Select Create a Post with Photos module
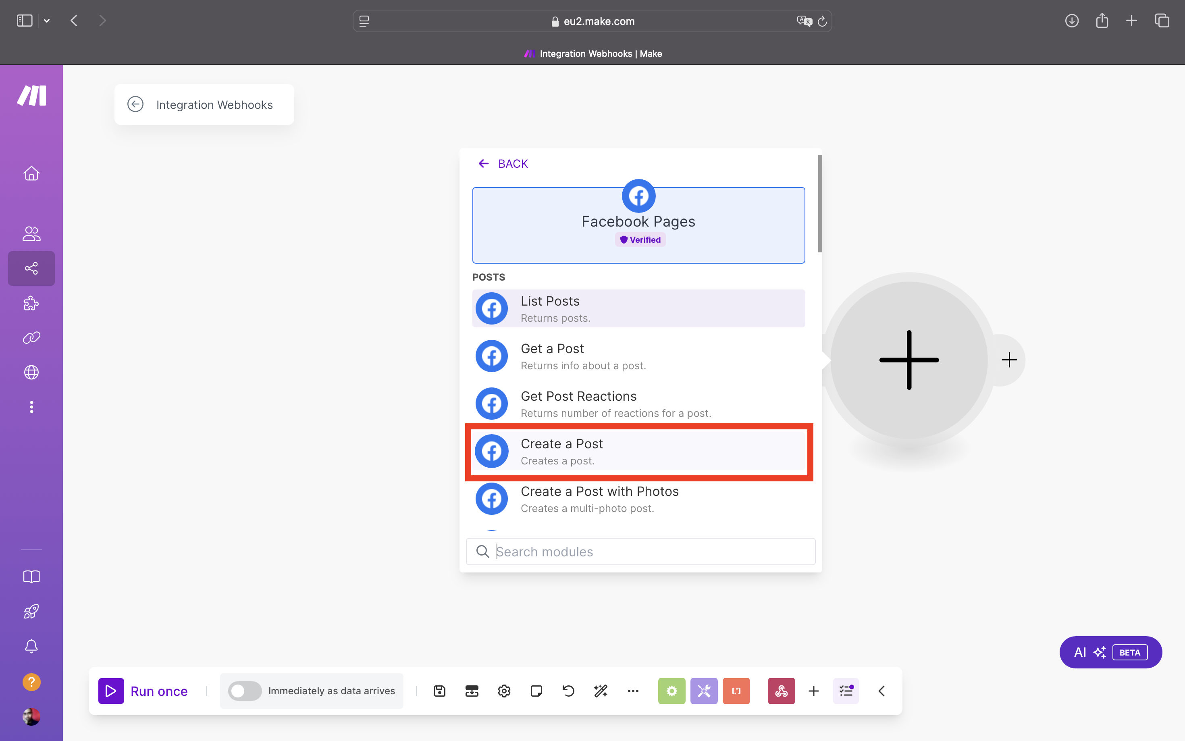This screenshot has height=741, width=1185. pos(638,499)
